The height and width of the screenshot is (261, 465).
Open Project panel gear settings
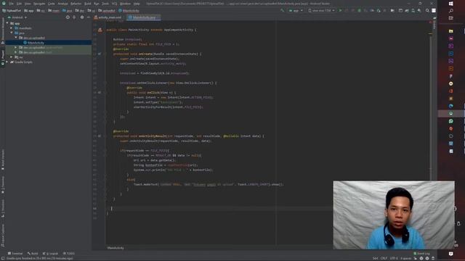82,17
